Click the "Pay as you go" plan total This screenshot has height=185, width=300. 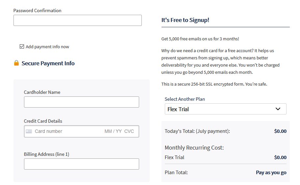click(x=271, y=173)
